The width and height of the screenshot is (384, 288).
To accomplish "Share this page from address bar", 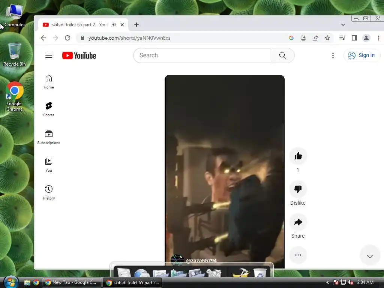I will pos(315,38).
